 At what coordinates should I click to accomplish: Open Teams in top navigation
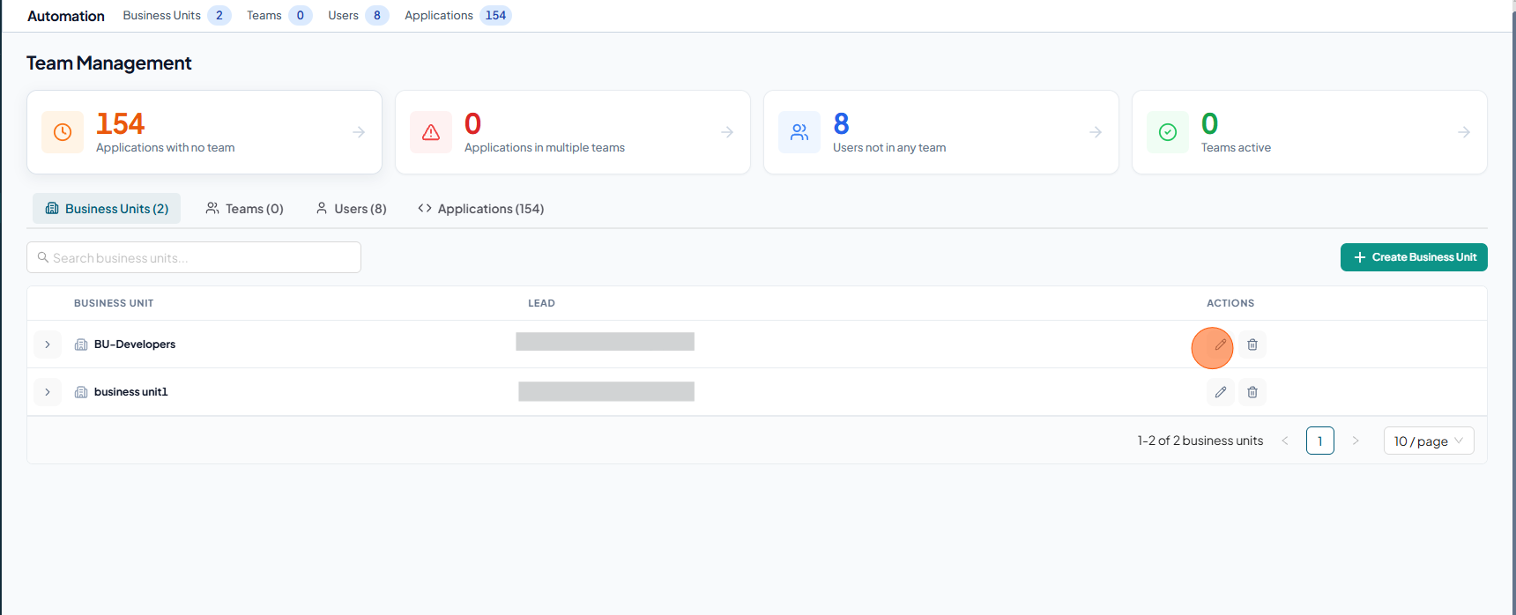[279, 15]
